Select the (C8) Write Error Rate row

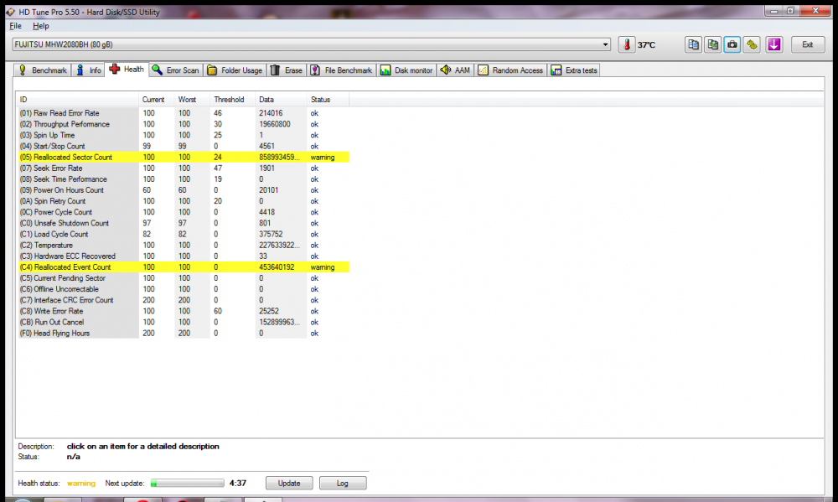[184, 311]
